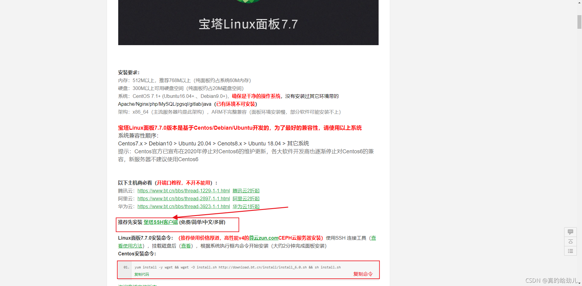Click the 内存：512M以上 requirement line
Screen dimensions: 582x286
tap(185, 81)
